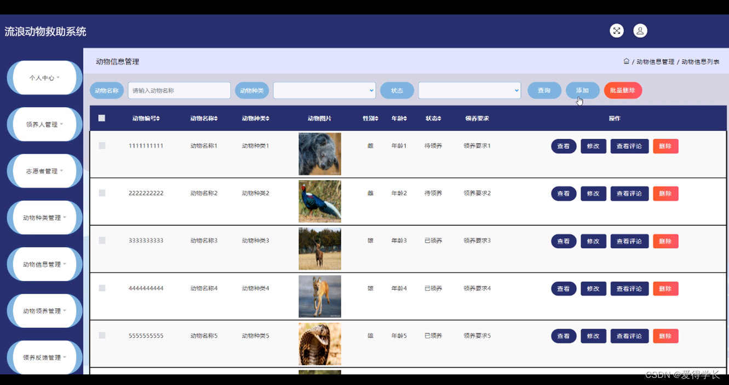View details for 动物名称5 row
This screenshot has width=729, height=385.
(564, 336)
